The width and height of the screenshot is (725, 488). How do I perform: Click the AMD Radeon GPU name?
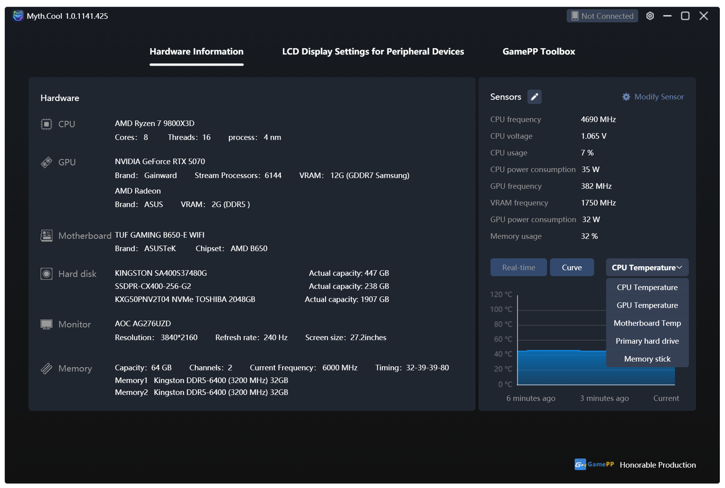(138, 191)
